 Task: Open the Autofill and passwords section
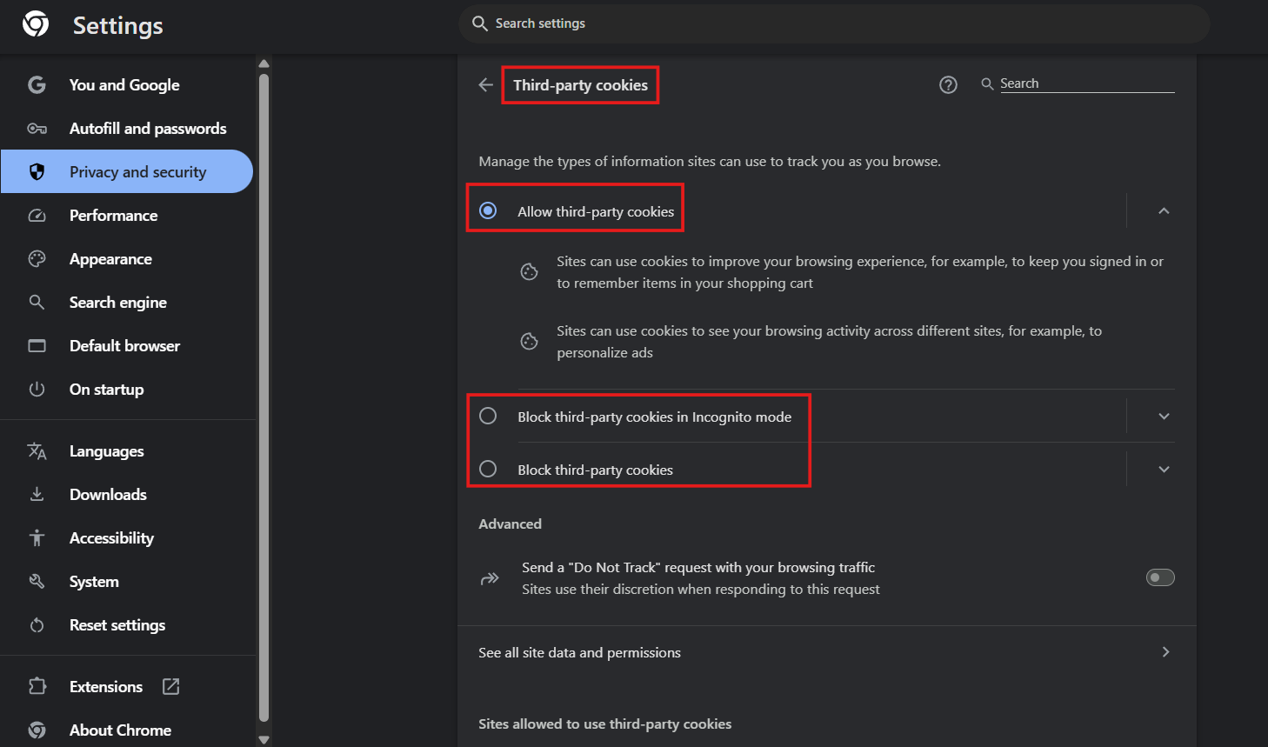[148, 129]
